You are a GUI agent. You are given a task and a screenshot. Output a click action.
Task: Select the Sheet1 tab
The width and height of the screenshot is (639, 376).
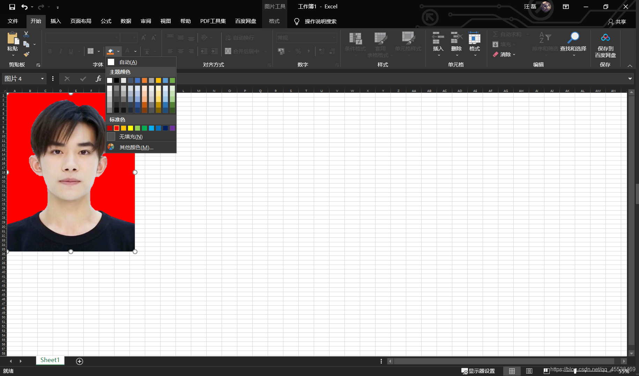(50, 360)
